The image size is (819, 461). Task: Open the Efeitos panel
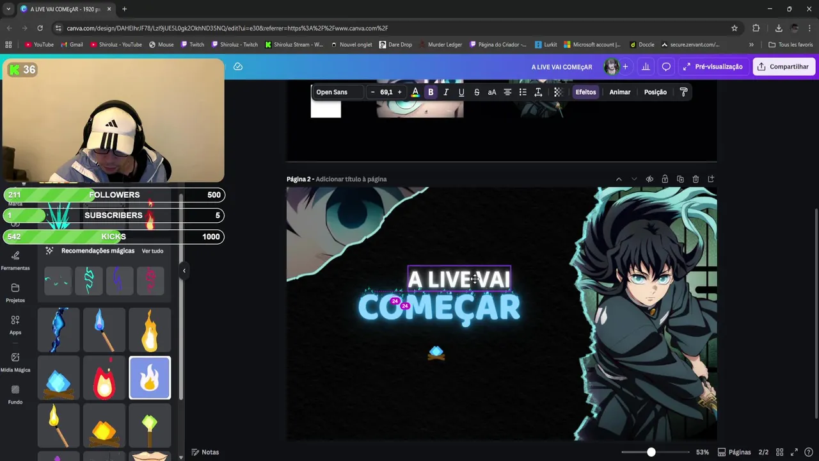[585, 92]
